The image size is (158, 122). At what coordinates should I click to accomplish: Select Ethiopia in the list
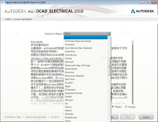[x=86, y=100]
